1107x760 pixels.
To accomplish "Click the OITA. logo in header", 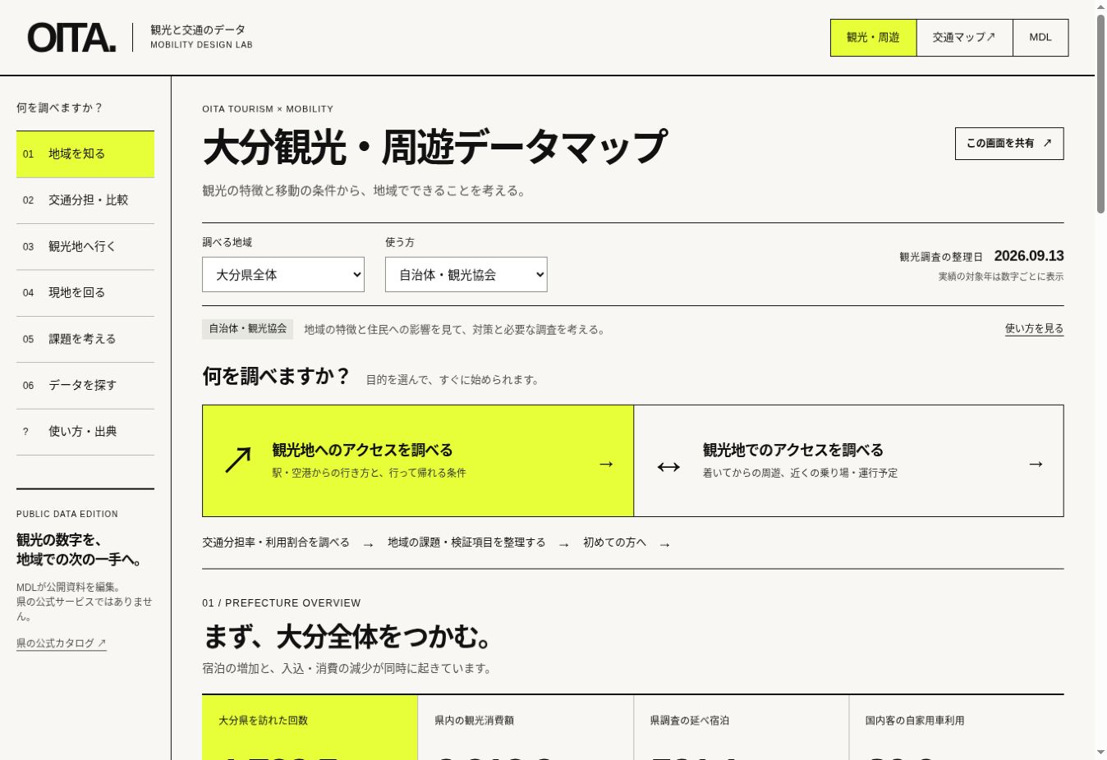I will 72,38.
